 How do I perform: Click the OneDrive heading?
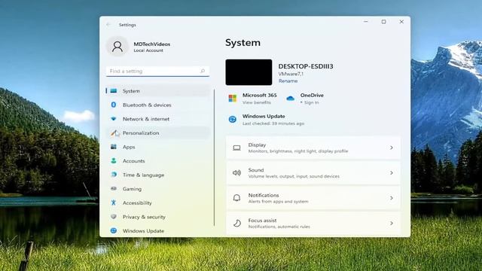[x=312, y=96]
